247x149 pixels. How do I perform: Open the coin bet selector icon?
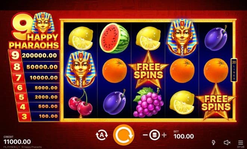[x=155, y=135]
